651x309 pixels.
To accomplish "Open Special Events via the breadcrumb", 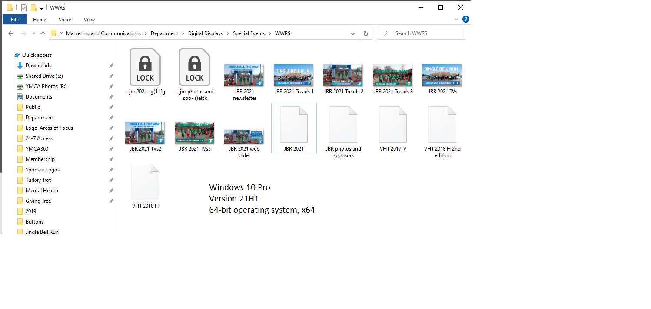I will tap(249, 33).
